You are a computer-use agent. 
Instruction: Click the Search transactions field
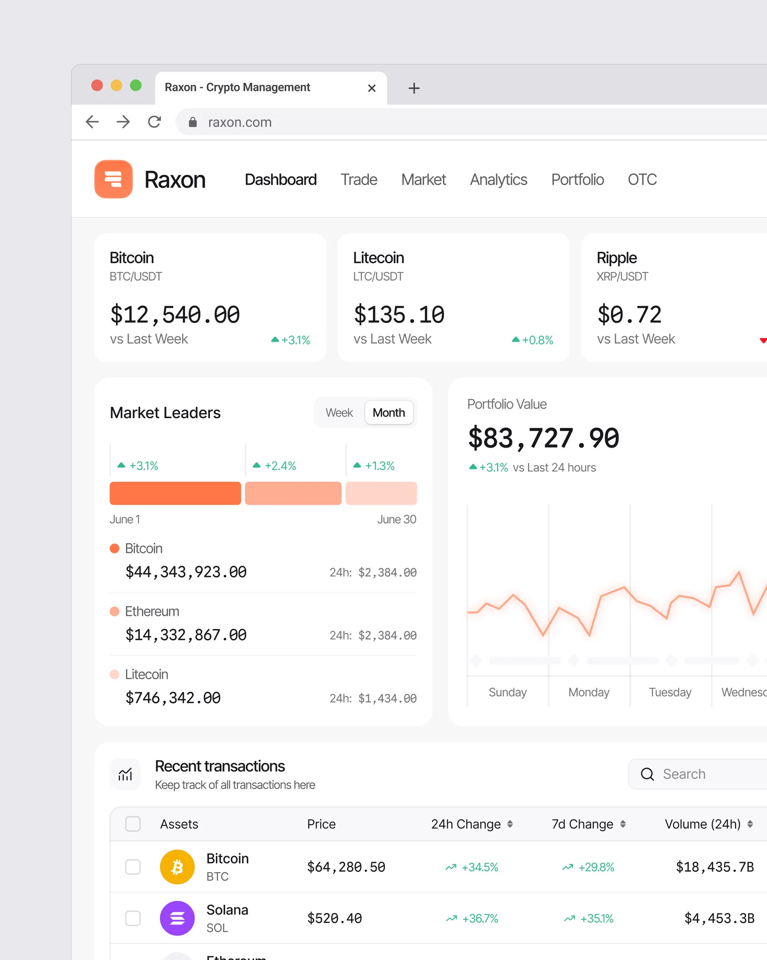coord(698,774)
